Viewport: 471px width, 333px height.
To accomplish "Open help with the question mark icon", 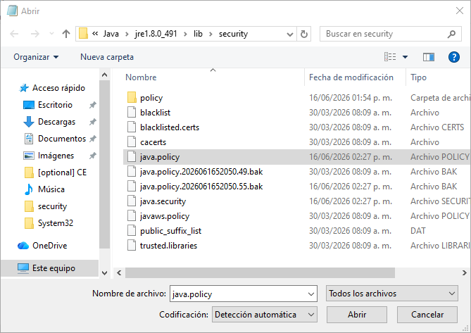I will pos(454,57).
